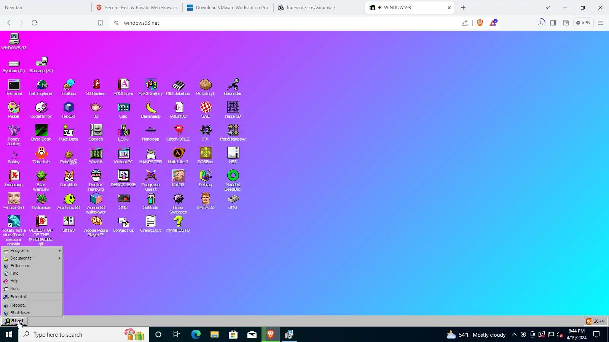Select Find in the Start menu

coord(32,274)
